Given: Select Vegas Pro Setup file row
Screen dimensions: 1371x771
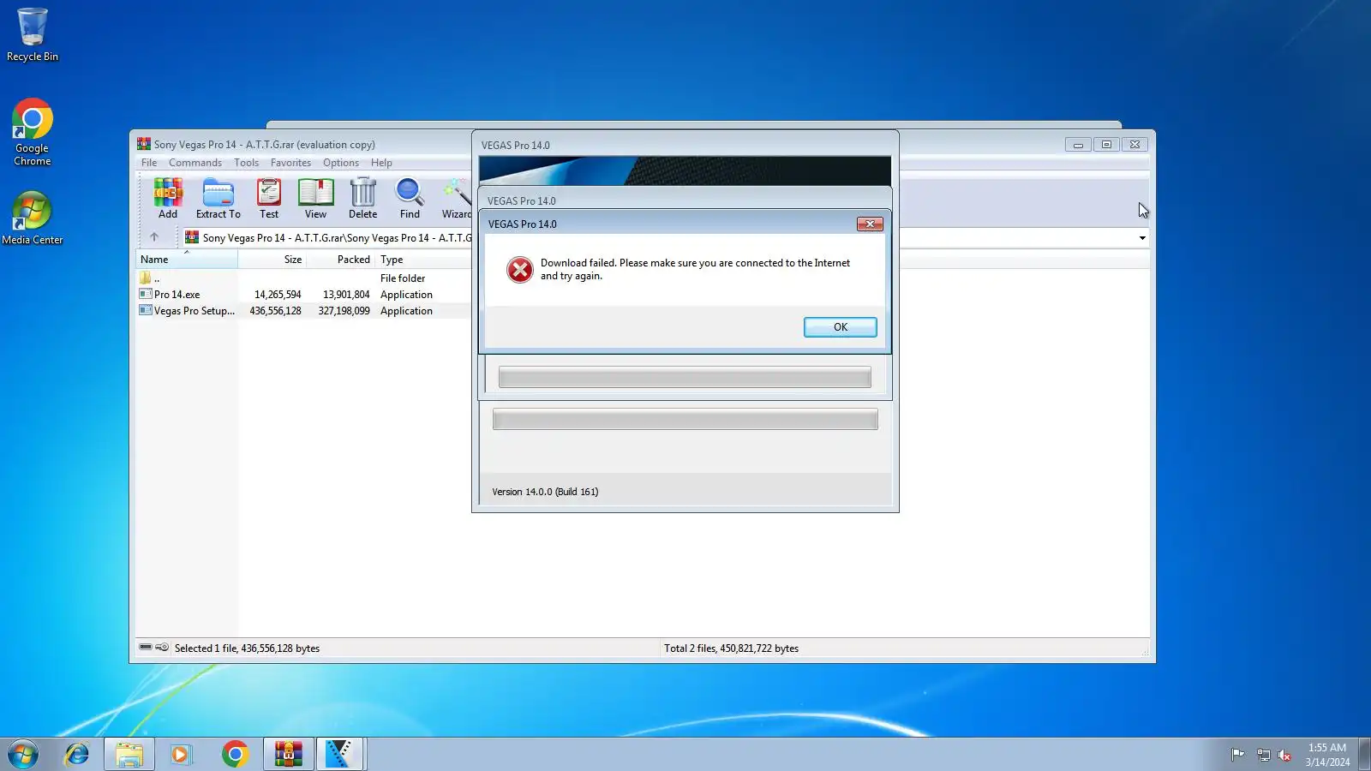Looking at the screenshot, I should coord(304,311).
